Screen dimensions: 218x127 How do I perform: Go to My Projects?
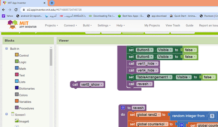coord(152,25)
